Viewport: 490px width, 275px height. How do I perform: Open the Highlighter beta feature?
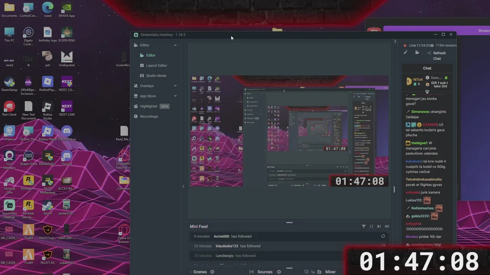151,106
